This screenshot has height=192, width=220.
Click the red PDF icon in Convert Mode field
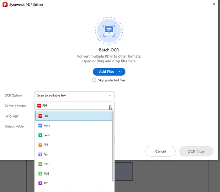pyautogui.click(x=39, y=106)
